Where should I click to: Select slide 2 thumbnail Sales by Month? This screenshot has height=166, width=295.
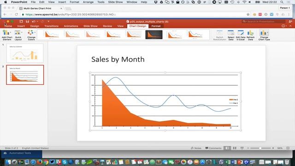pyautogui.click(x=25, y=75)
